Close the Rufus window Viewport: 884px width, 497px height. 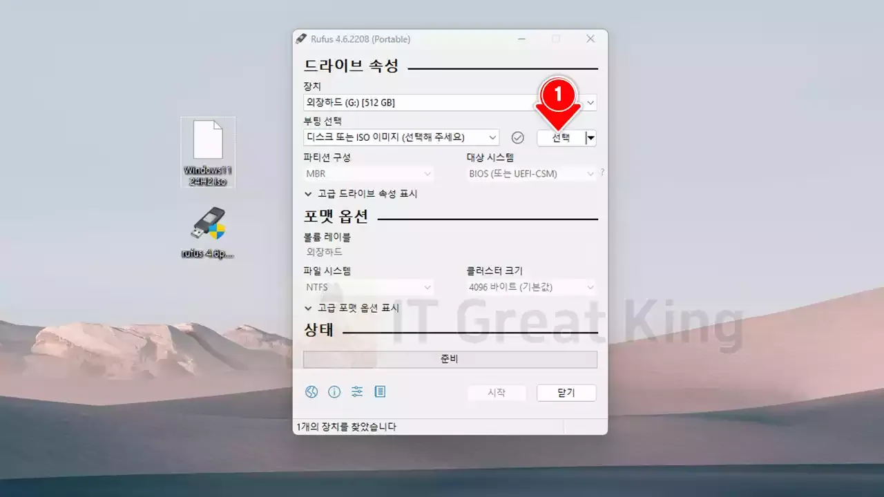(x=590, y=39)
